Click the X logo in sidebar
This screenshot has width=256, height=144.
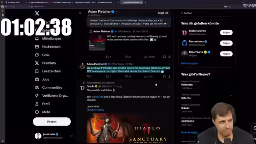(37, 13)
